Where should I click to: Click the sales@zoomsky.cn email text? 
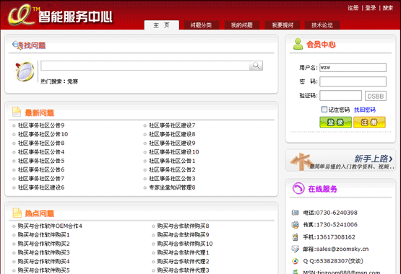[342, 249]
